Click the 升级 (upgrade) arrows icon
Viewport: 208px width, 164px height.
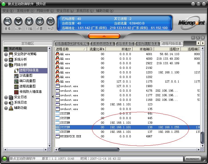50,21
